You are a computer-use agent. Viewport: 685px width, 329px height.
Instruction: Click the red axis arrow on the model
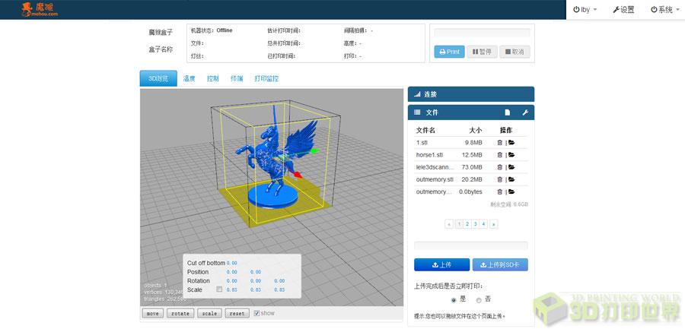coord(298,176)
